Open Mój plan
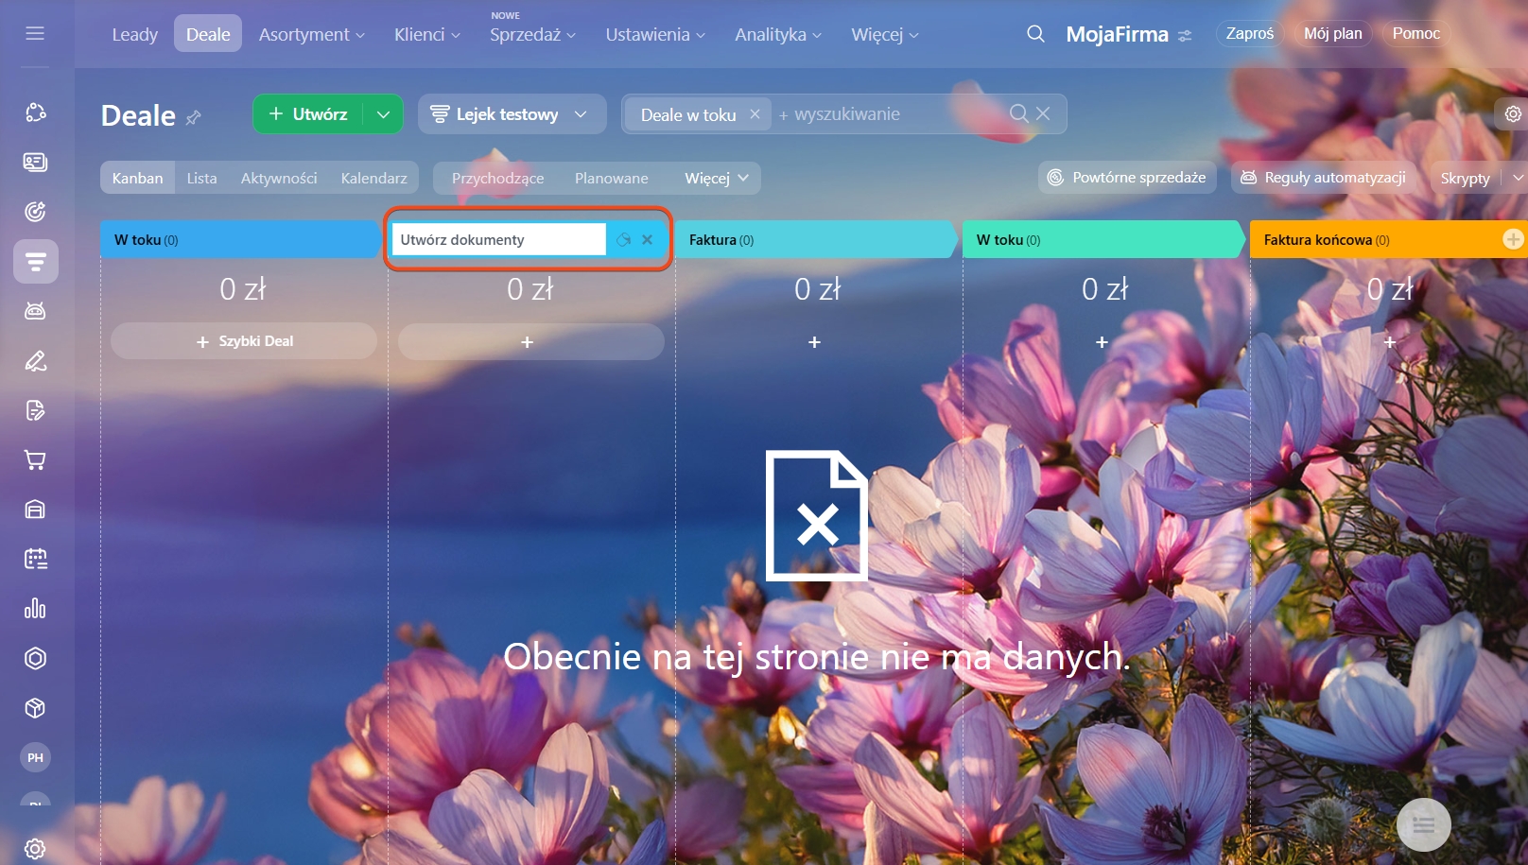The width and height of the screenshot is (1528, 865). coord(1333,34)
